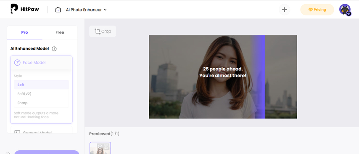This screenshot has height=154, width=359.
Task: Switch to the Pro tab
Action: [x=24, y=32]
